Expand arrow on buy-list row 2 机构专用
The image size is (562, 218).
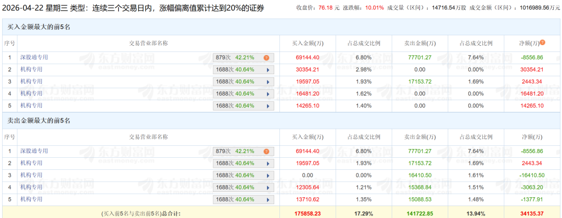pos(268,70)
